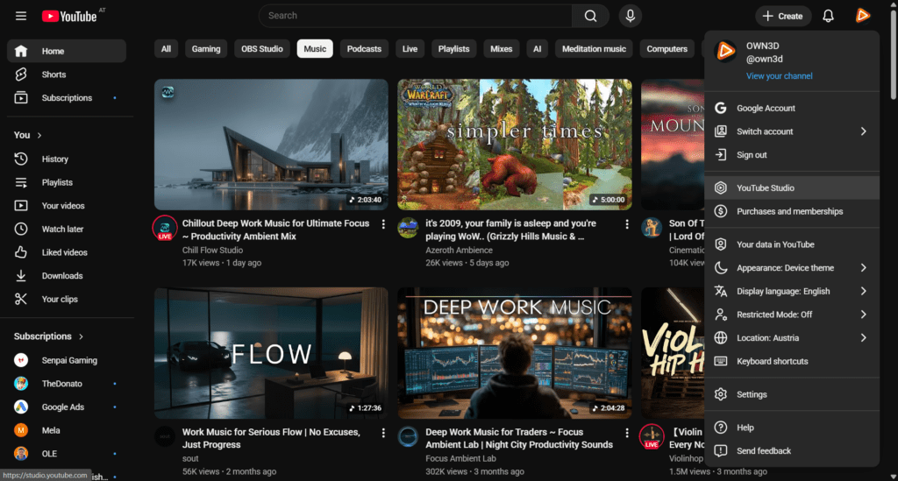Open more options for Chillout Deep Work video
Screen dimensions: 898x481
383,224
